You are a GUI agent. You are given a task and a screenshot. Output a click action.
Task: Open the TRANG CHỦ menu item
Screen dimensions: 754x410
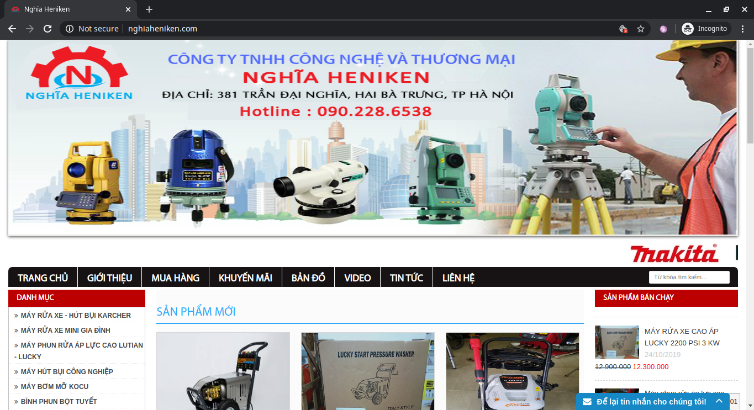[43, 278]
